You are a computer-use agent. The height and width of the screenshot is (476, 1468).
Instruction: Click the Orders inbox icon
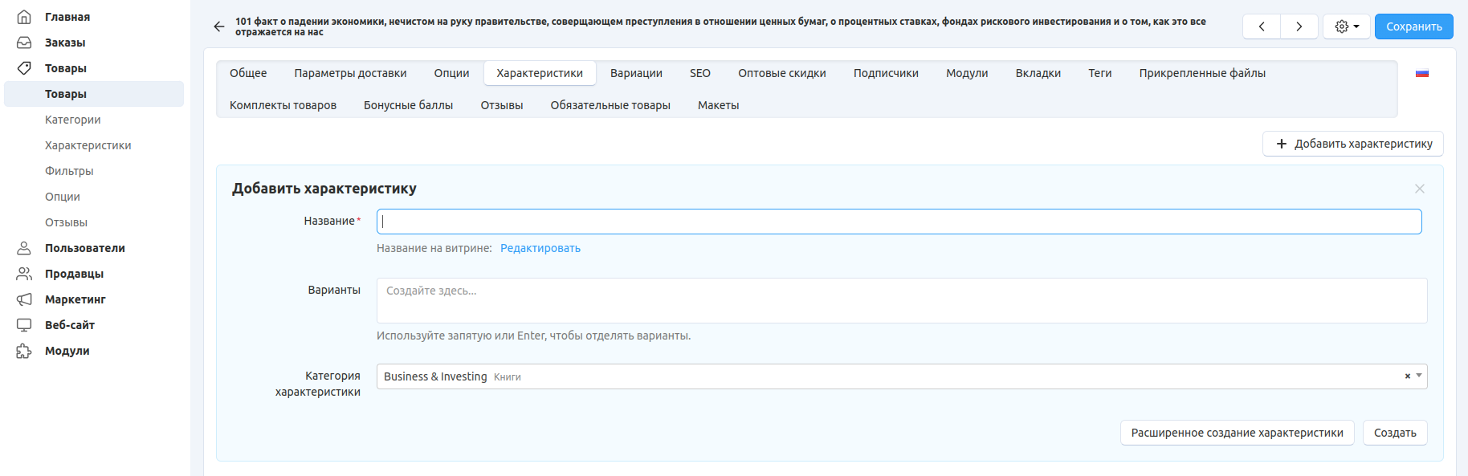24,43
